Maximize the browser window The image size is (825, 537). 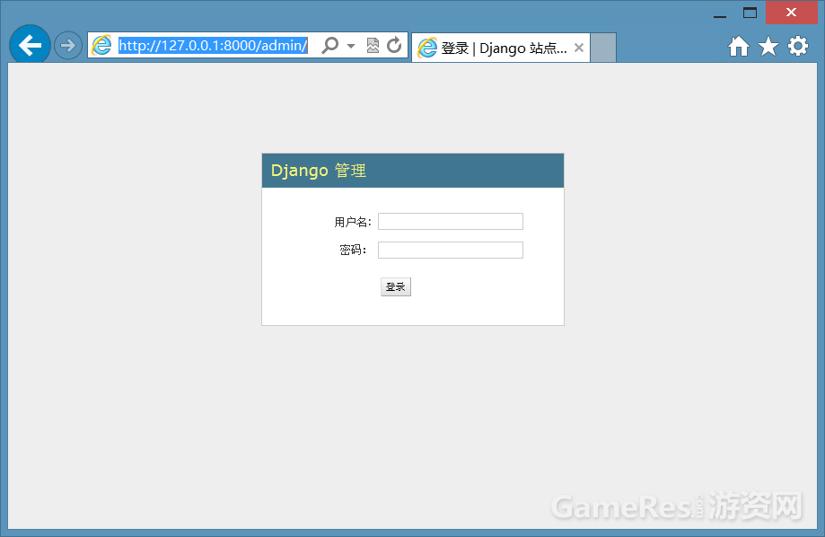click(750, 13)
